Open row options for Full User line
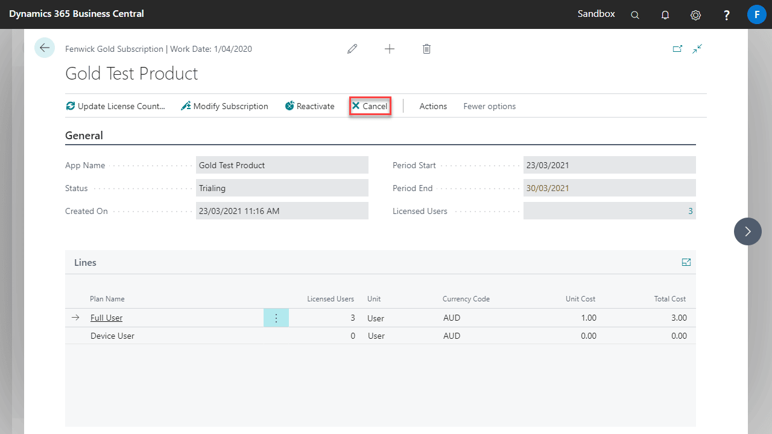This screenshot has width=772, height=434. click(276, 318)
